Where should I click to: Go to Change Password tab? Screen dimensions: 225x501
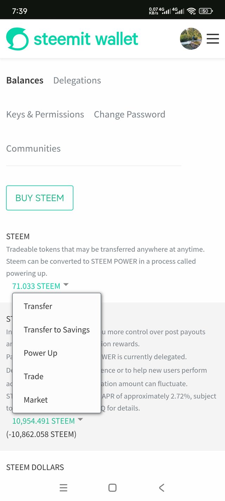(129, 114)
